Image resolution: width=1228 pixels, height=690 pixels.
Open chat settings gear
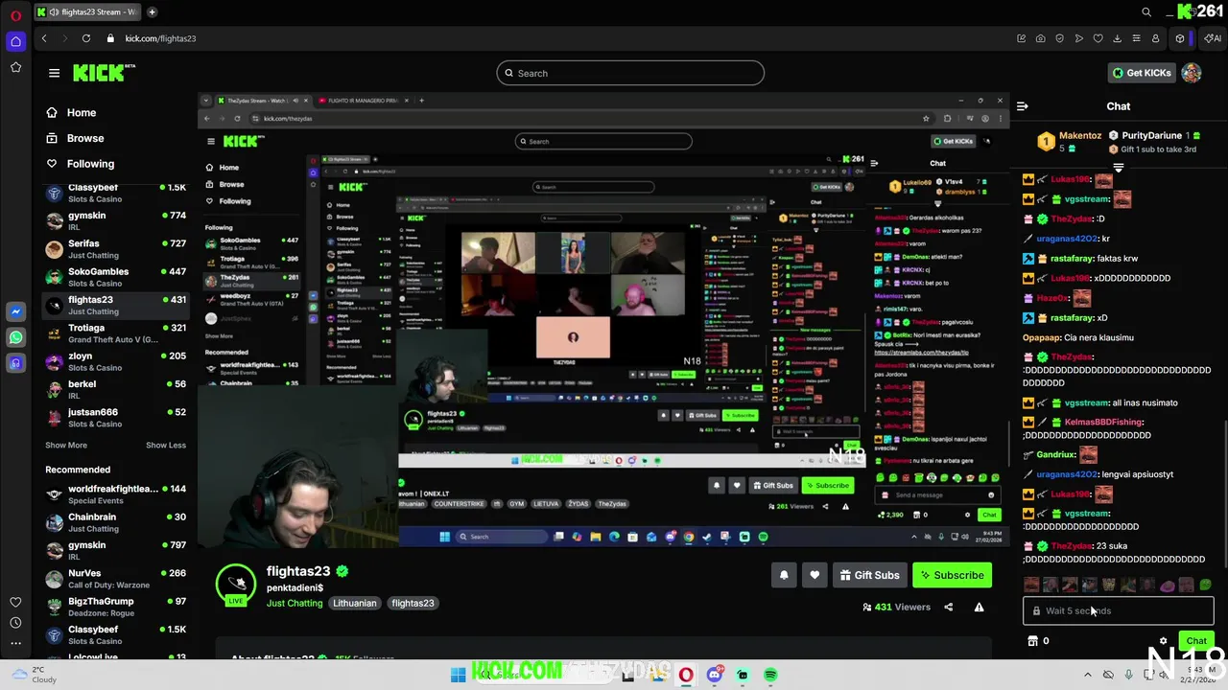pos(1163,641)
